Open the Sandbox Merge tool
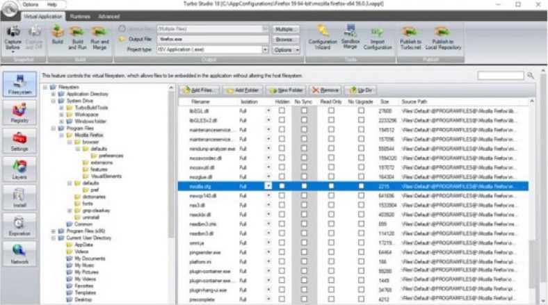This screenshot has height=305, width=548. tap(350, 37)
